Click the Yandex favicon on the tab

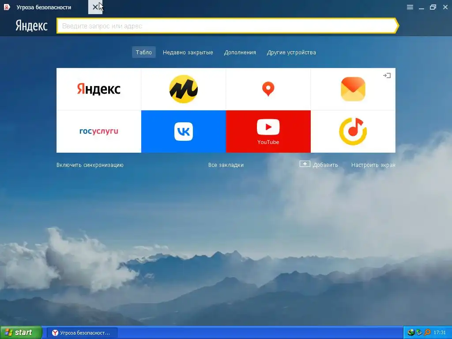[7, 7]
